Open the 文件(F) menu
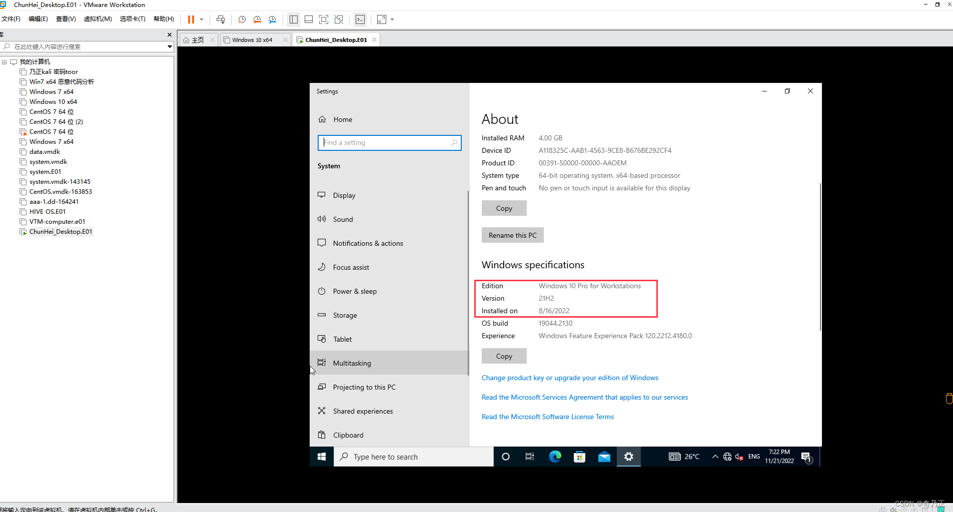The height and width of the screenshot is (512, 953). [11, 19]
